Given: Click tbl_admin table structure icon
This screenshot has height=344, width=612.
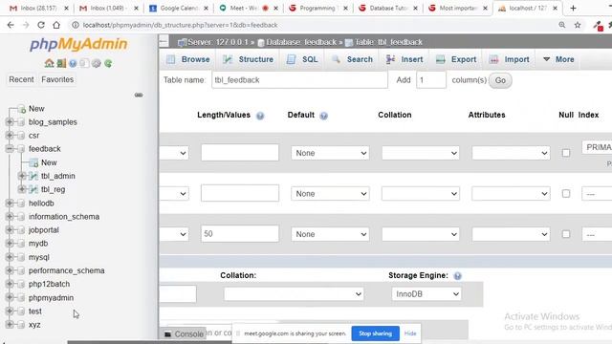Looking at the screenshot, I should tap(34, 176).
